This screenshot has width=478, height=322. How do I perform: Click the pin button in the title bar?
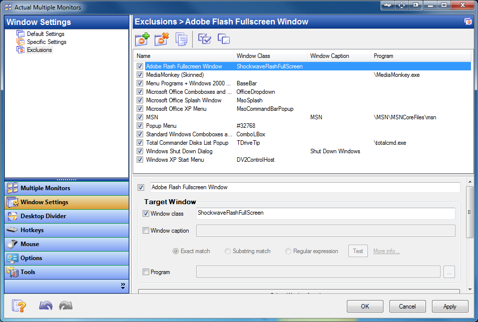tap(387, 5)
